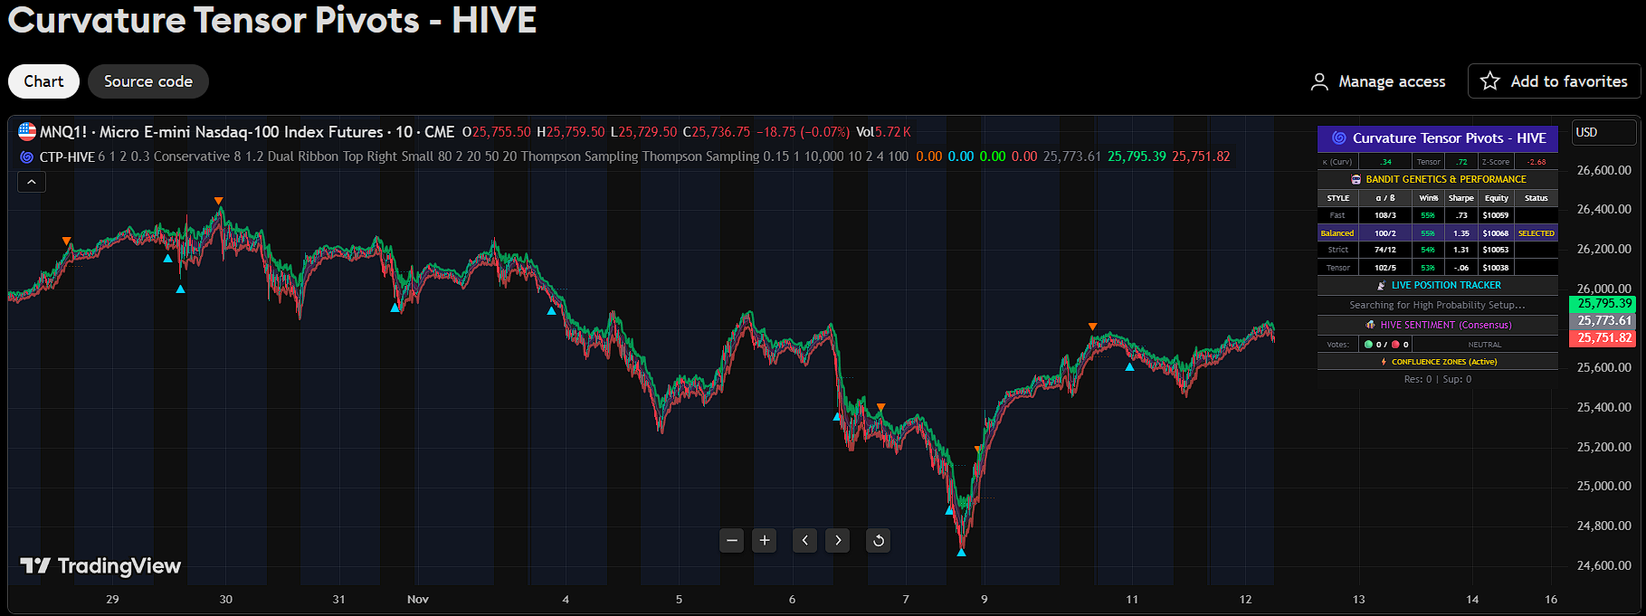Click the CTP-HIVE indicator spiral icon
The image size is (1646, 616).
[27, 156]
